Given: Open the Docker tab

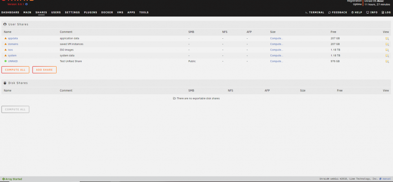Looking at the screenshot, I should click(107, 13).
